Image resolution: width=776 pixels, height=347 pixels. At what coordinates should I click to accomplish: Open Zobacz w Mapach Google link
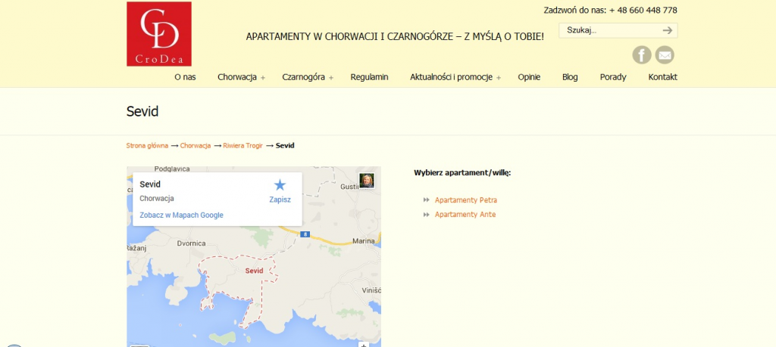[x=181, y=215]
